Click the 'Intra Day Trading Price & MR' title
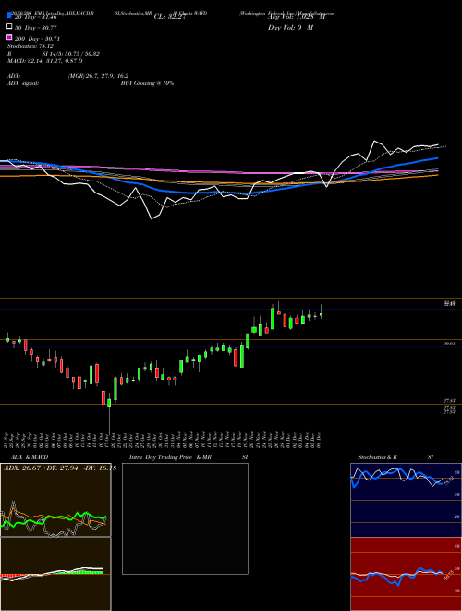The image size is (462, 611). point(170,457)
